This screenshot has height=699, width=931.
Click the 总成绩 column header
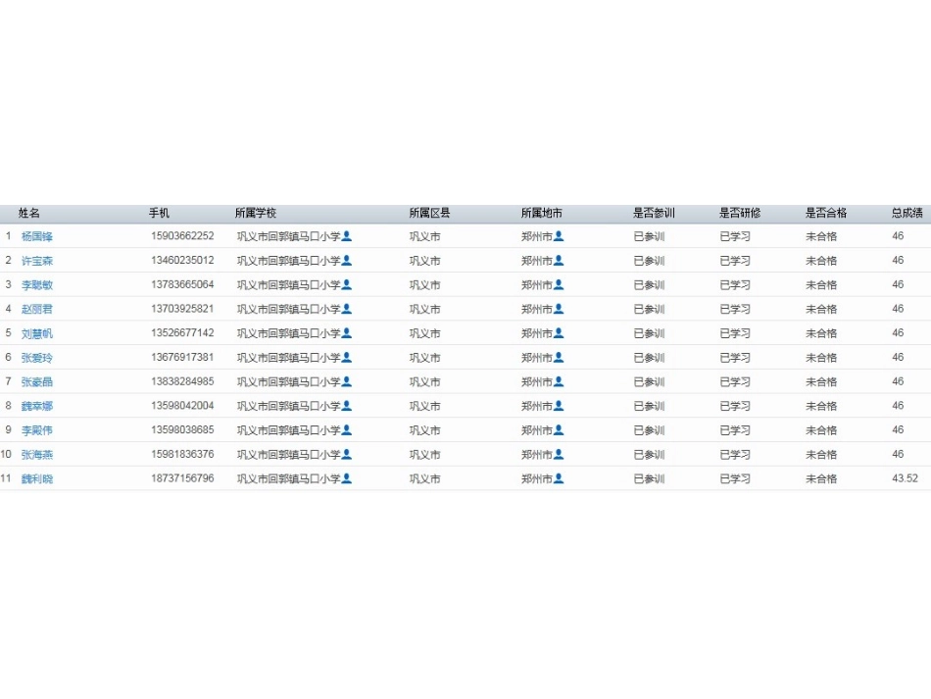[907, 213]
